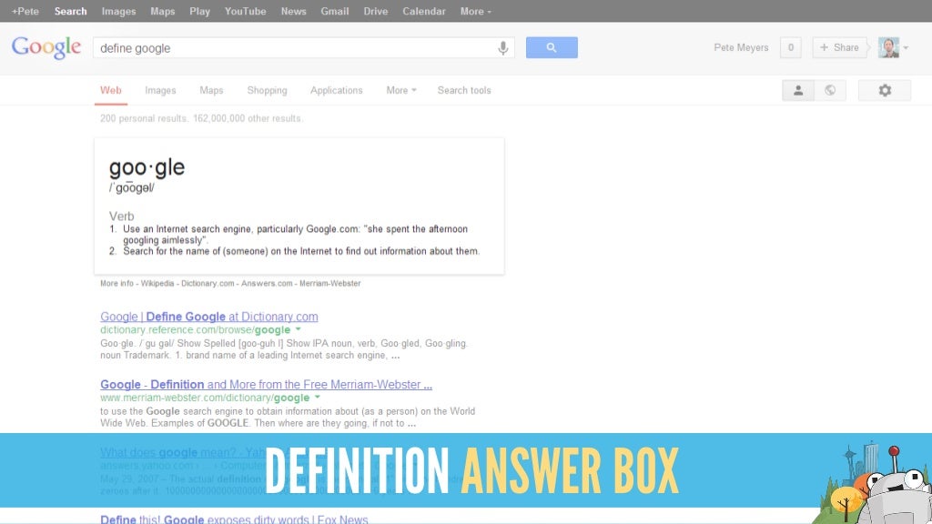The width and height of the screenshot is (932, 524).
Task: Click the goo·gle definition headword
Action: pos(147,167)
